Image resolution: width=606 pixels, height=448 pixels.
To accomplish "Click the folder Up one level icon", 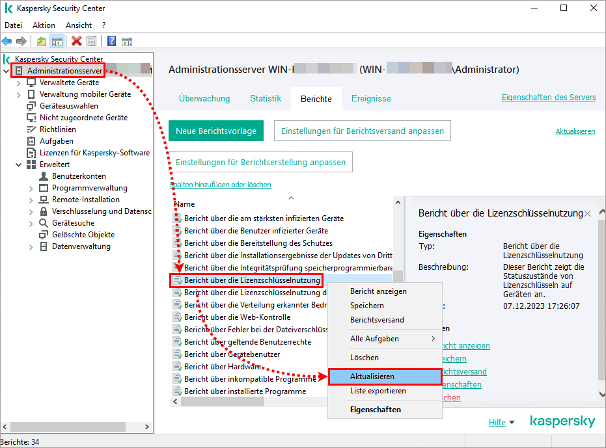I will (42, 41).
